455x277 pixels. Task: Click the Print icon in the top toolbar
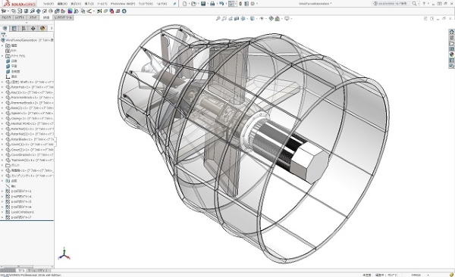pyautogui.click(x=212, y=4)
